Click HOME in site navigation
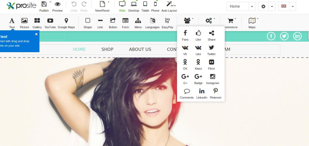This screenshot has width=309, height=146. pos(79,49)
